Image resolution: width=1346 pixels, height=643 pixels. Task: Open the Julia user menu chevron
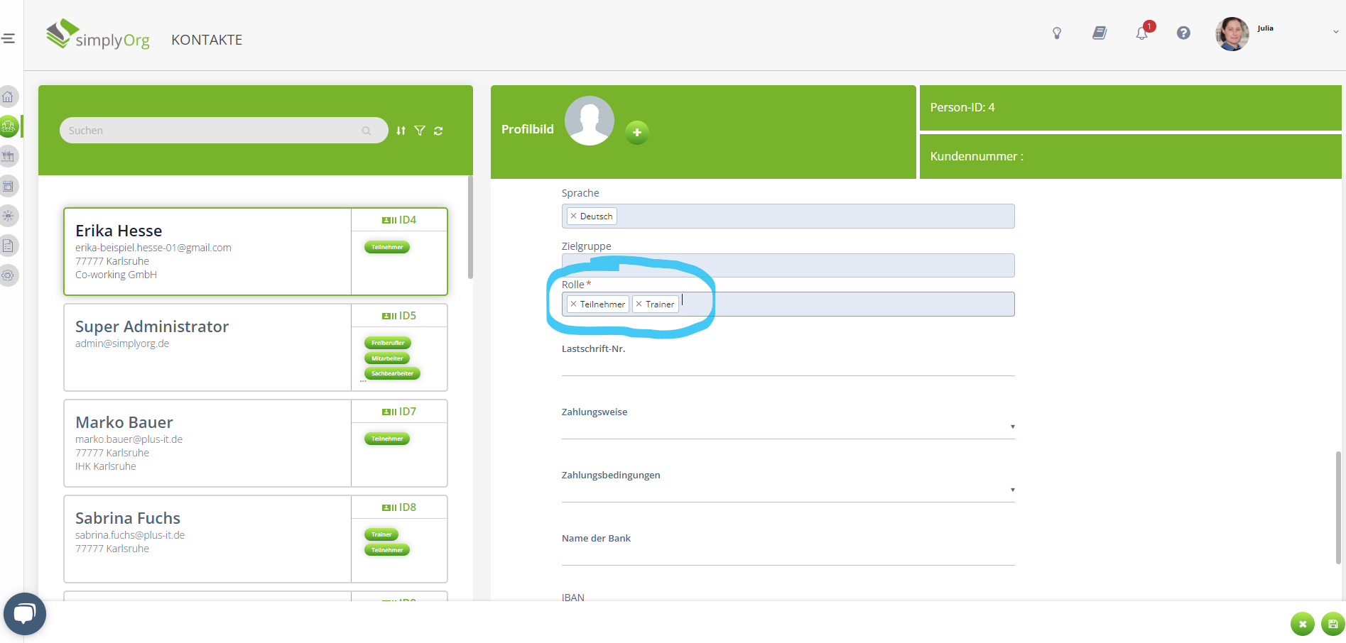click(x=1335, y=32)
